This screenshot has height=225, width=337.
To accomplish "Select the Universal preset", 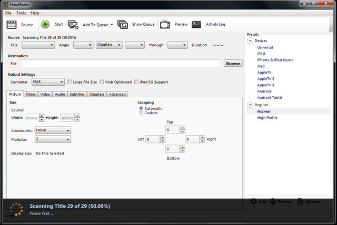I will coord(265,47).
